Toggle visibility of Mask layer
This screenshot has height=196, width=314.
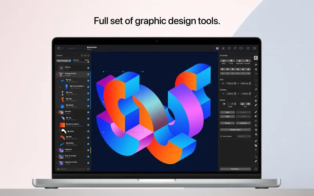88,131
